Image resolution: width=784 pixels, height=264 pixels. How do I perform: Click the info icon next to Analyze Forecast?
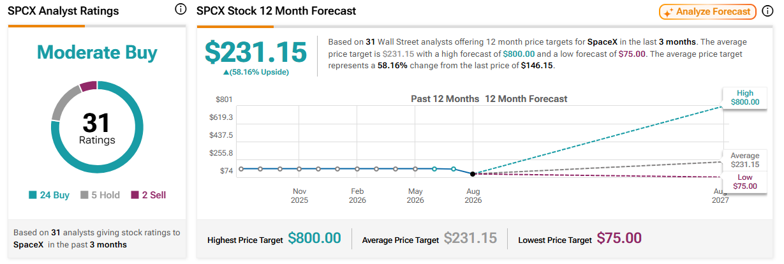pos(767,11)
